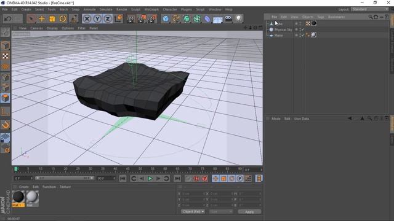
Task: Click the orange magnet Snap icon
Action: pyautogui.click(x=6, y=125)
